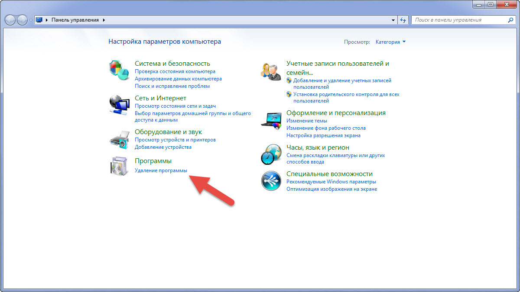Click Панель управления in the address breadcrumb
520x292 pixels.
[75, 20]
